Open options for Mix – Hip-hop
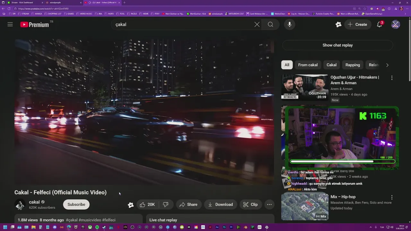Viewport: 411px width, 231px height. (392, 197)
